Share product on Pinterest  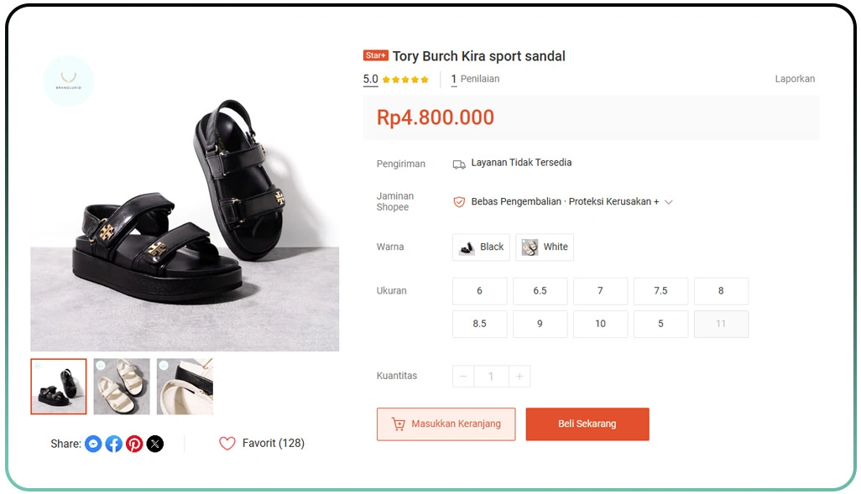point(134,444)
